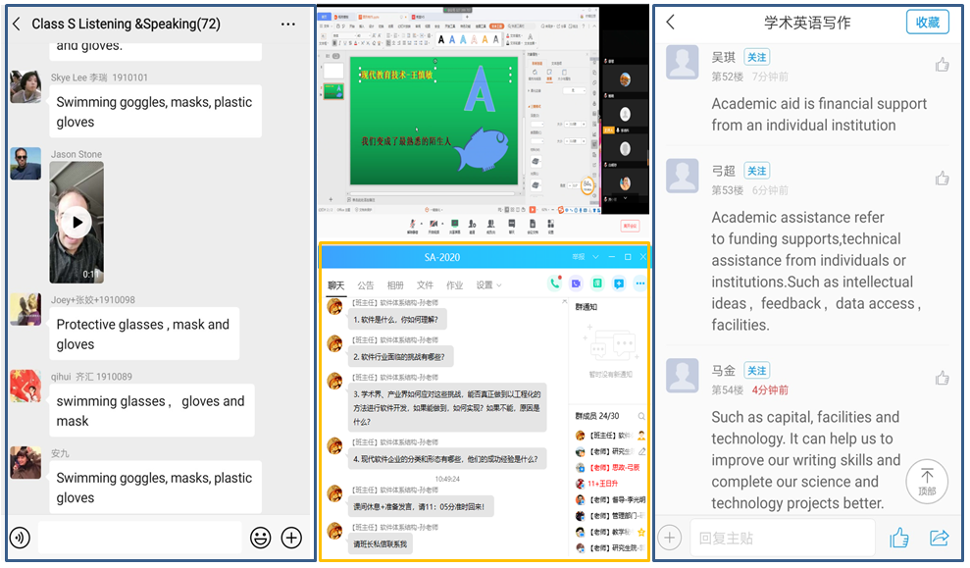Click the 回复主贴 reply field

[x=781, y=538]
